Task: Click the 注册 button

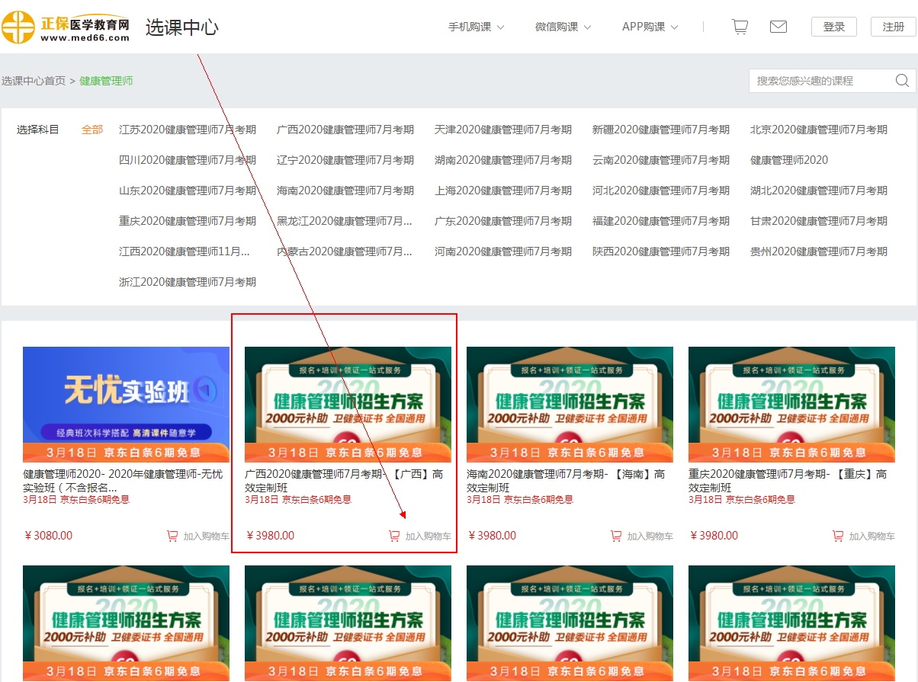Action: point(893,27)
